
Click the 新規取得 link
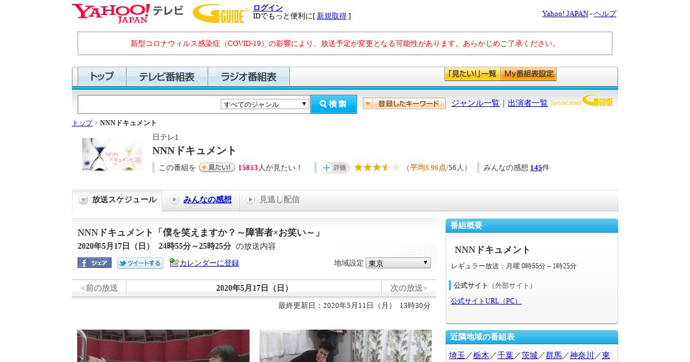[x=332, y=16]
